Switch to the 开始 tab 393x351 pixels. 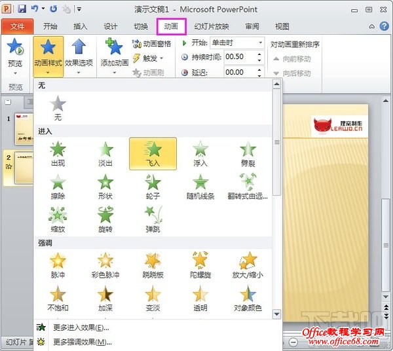50,26
